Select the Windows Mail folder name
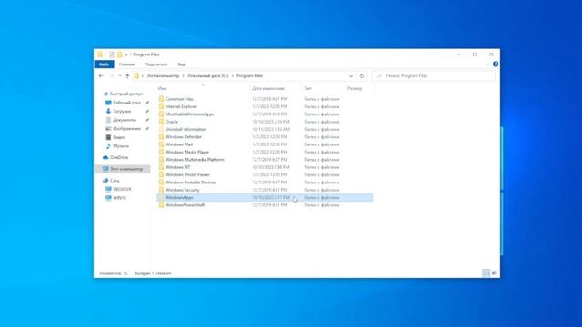582x327 pixels. point(179,144)
